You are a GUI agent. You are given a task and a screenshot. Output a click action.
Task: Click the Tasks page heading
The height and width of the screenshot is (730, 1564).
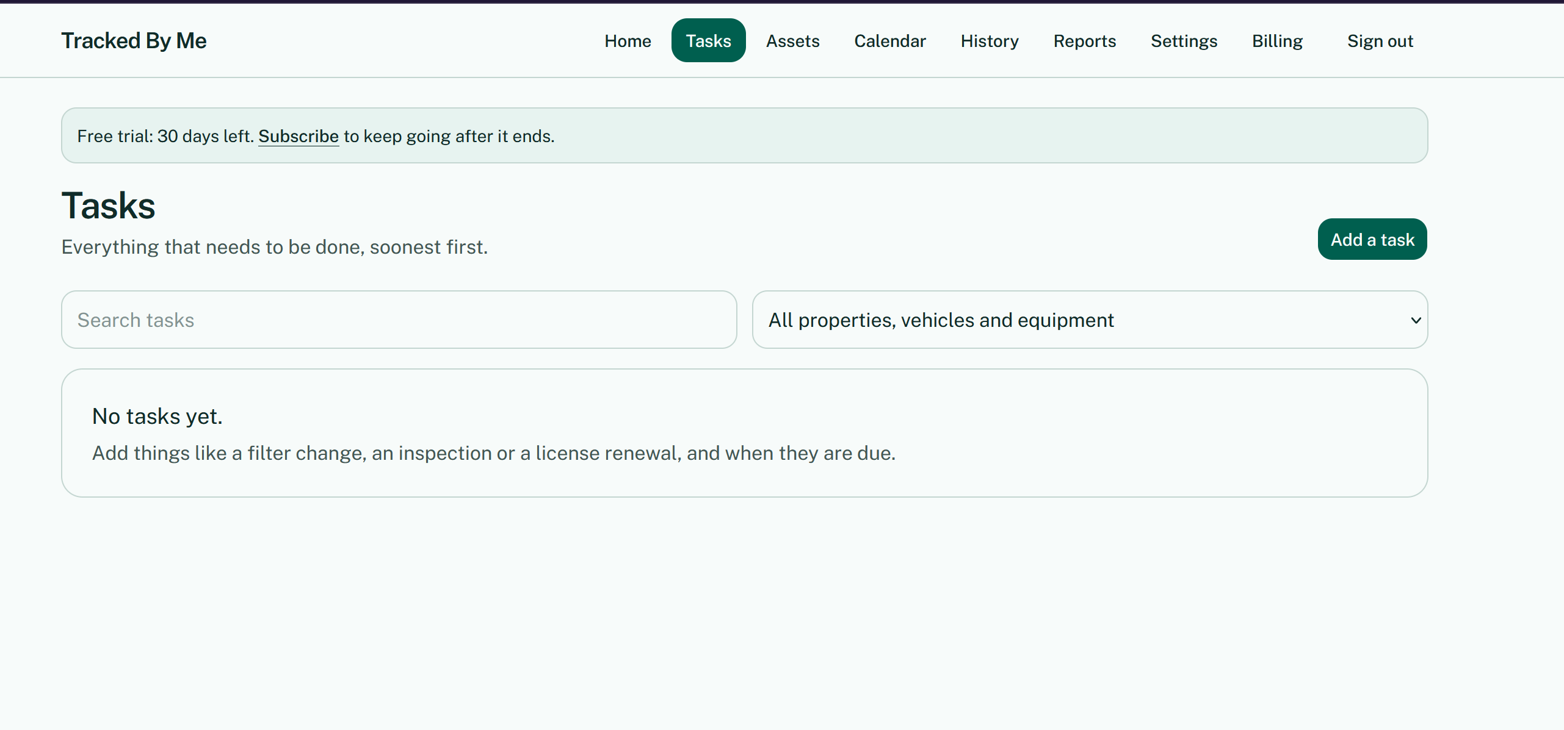[x=109, y=206]
